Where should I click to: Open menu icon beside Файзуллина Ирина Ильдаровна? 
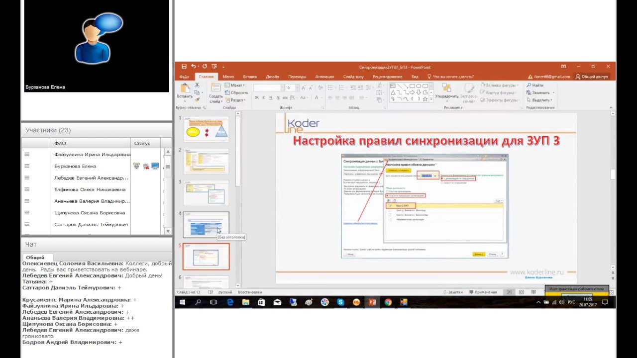27,155
